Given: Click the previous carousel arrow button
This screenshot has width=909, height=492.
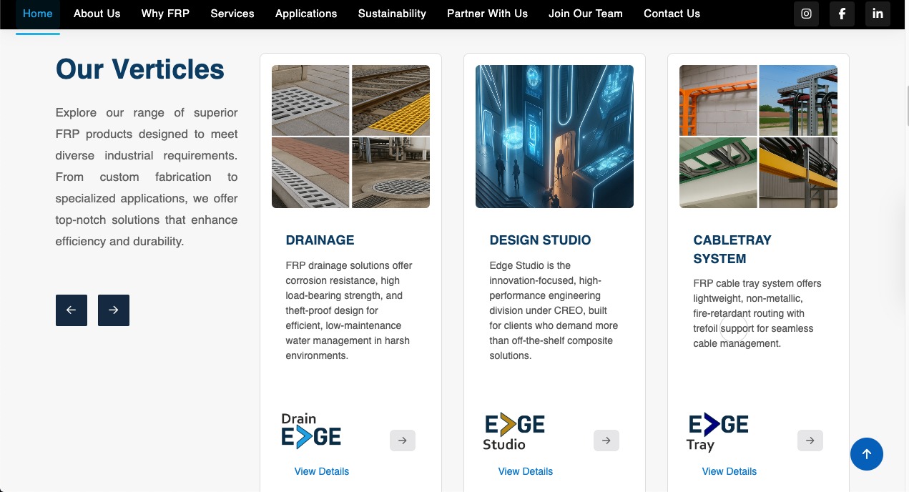Looking at the screenshot, I should click(72, 310).
